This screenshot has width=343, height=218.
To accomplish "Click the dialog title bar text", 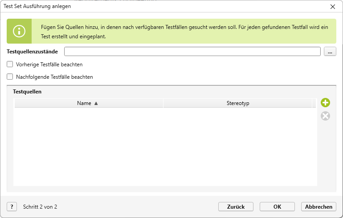I will coord(37,6).
